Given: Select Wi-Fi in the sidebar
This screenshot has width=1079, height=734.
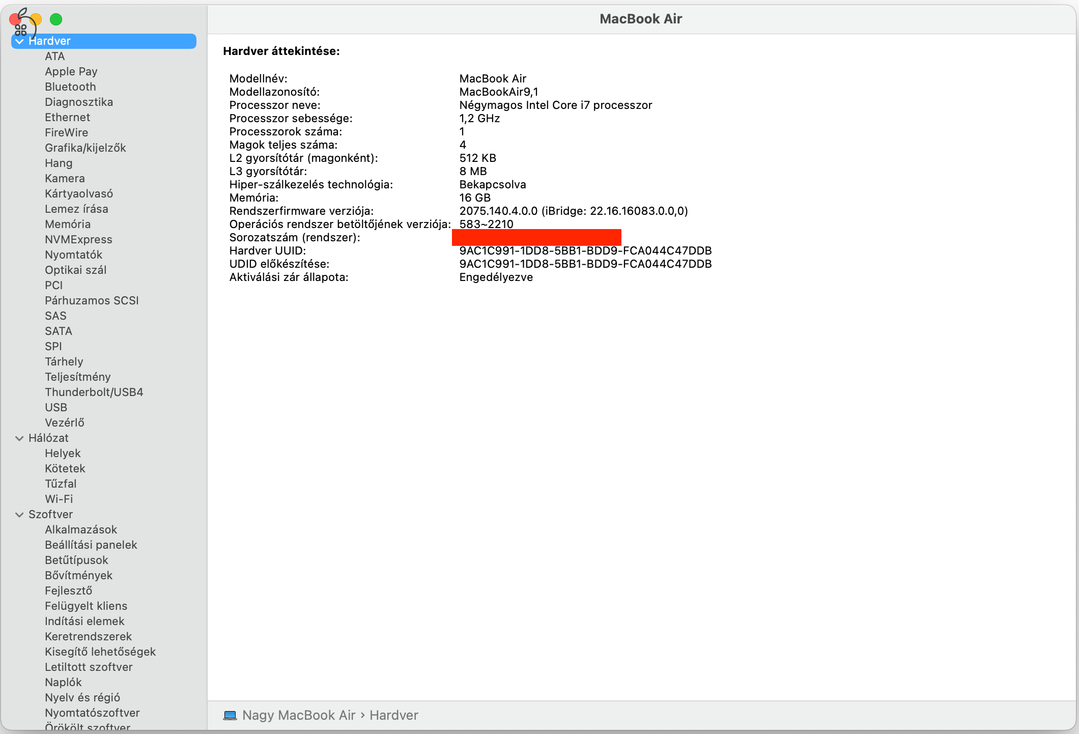Looking at the screenshot, I should (59, 499).
